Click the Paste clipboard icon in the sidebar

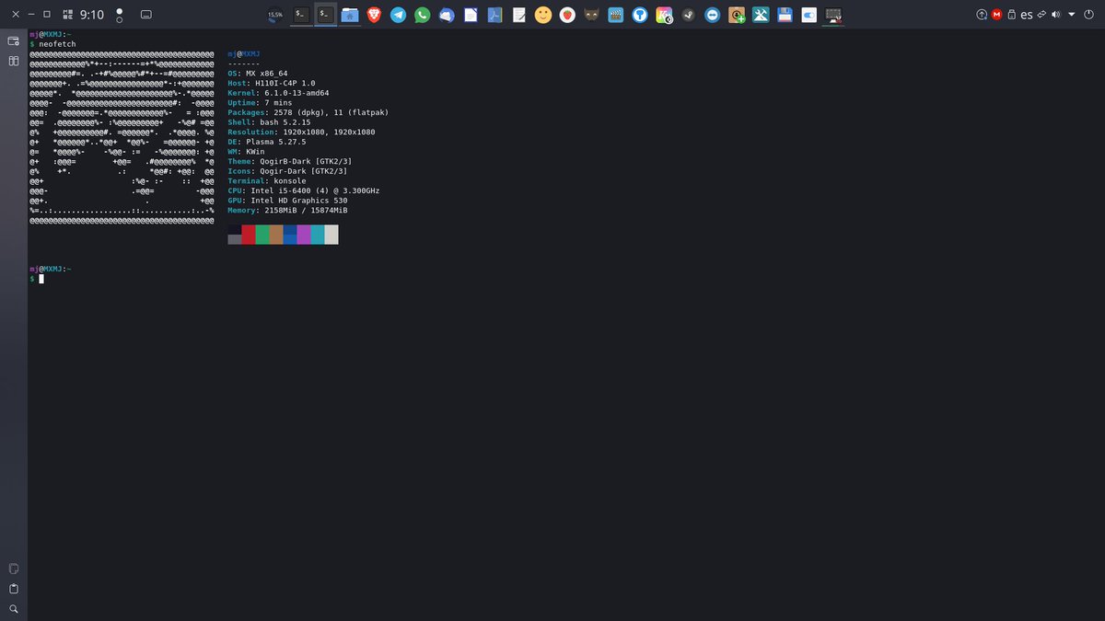tap(14, 589)
